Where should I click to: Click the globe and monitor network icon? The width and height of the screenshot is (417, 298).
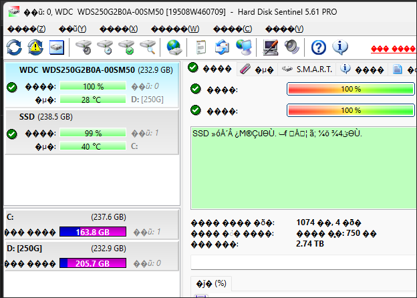244,47
